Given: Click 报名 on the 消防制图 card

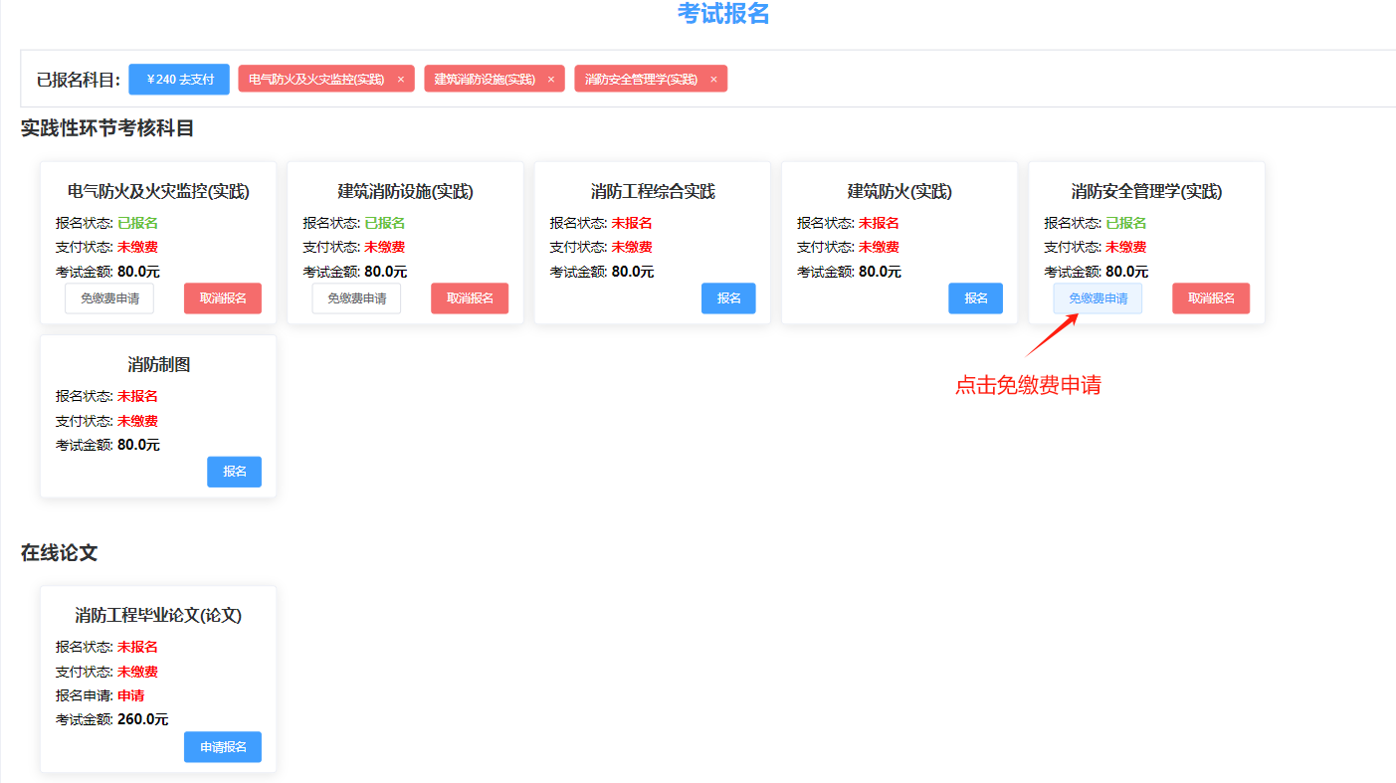Looking at the screenshot, I should point(234,472).
